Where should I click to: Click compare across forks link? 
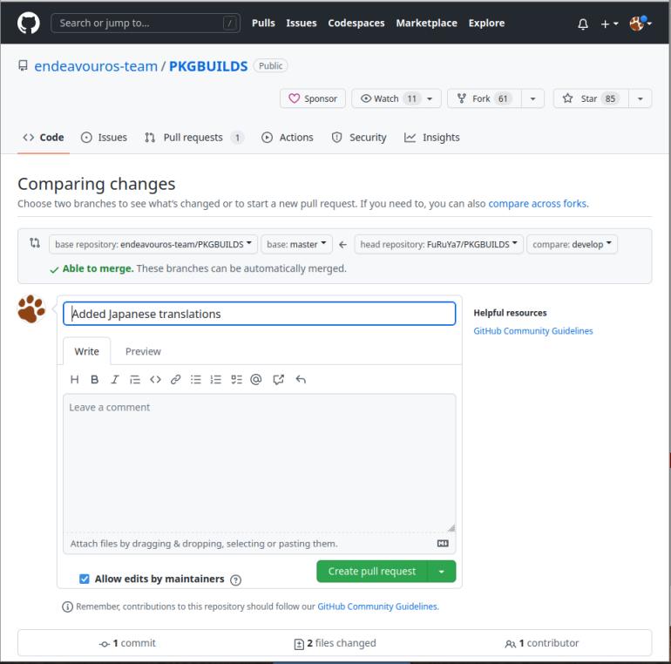pyautogui.click(x=537, y=204)
